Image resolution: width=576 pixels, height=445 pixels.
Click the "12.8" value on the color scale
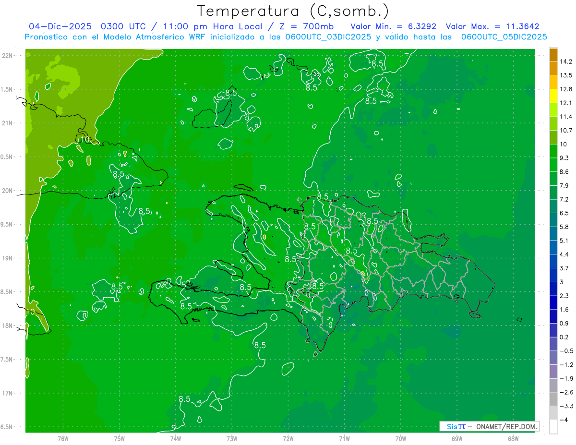565,89
